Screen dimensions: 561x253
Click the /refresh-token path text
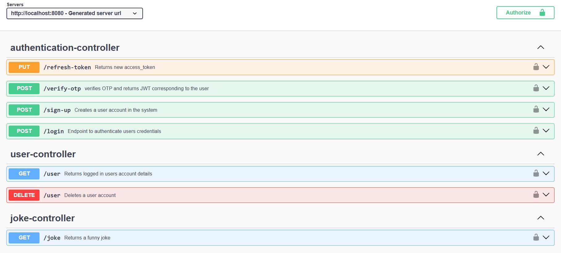click(x=67, y=67)
